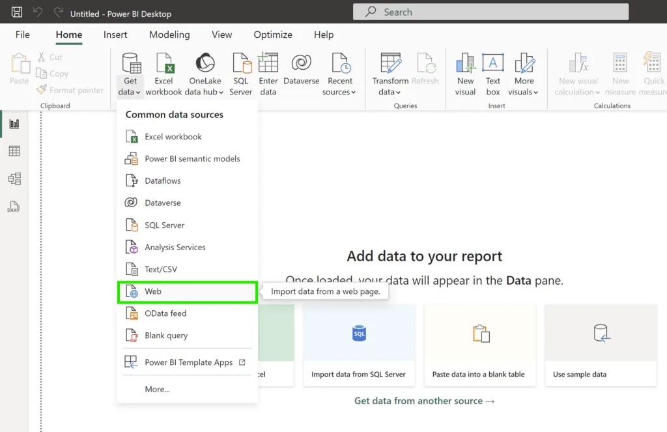Open the File tab
This screenshot has height=432, width=667.
point(23,35)
